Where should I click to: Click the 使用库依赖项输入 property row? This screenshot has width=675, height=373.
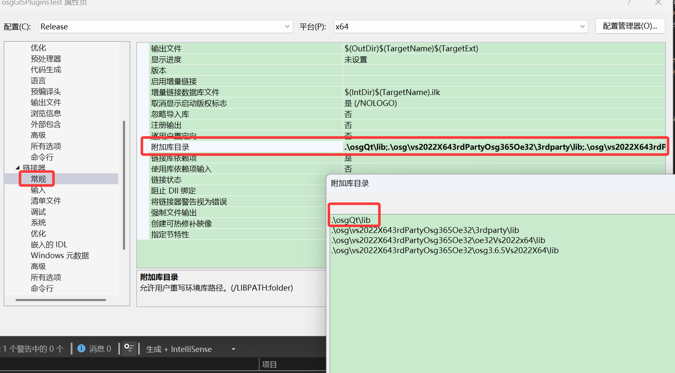408,169
